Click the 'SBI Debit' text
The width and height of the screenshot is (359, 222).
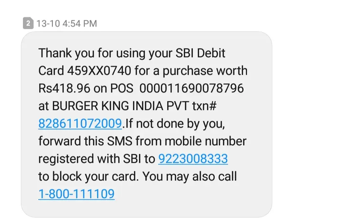[200, 53]
